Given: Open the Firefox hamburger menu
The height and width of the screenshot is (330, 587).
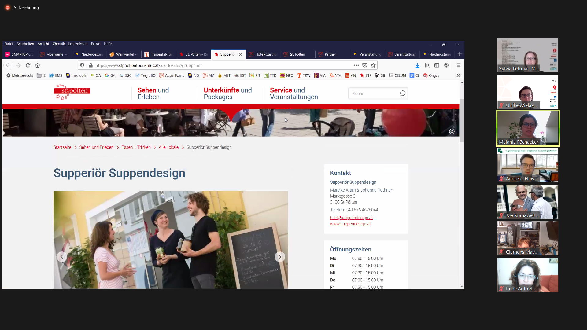Looking at the screenshot, I should tap(458, 65).
